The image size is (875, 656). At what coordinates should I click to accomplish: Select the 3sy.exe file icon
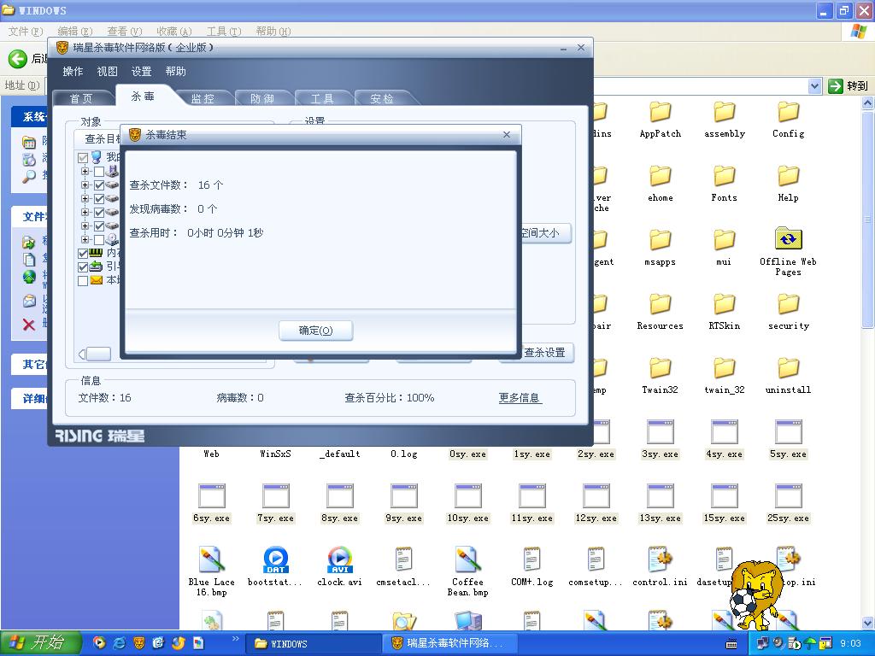pyautogui.click(x=661, y=431)
